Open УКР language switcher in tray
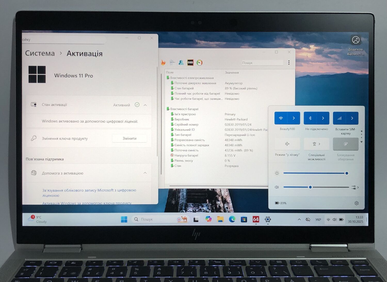The height and width of the screenshot is (282, 387). (x=318, y=220)
